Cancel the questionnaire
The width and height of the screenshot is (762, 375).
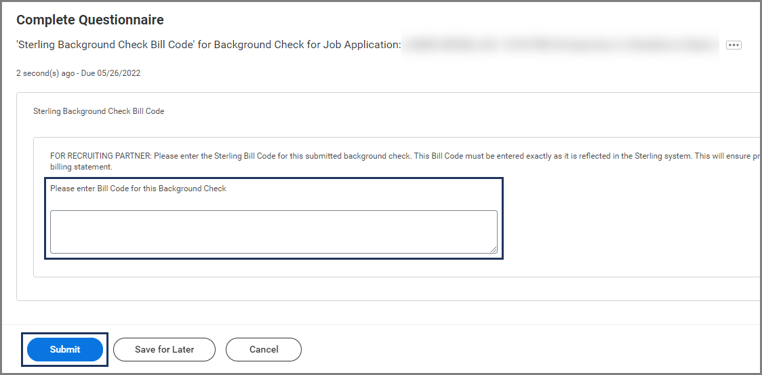264,349
